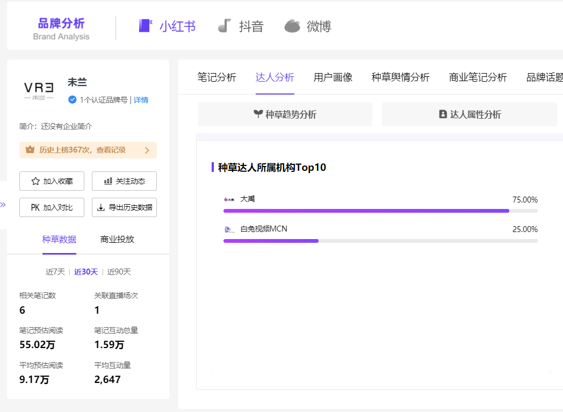Screen dimensions: 563x412
Task: Click the 白兔视频MCN agency logo
Action: pyautogui.click(x=229, y=229)
